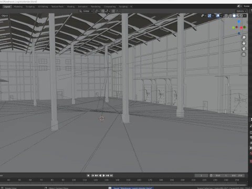The image size is (252, 189).
Task: Add a new workspace with plus button
Action: (x=131, y=7)
